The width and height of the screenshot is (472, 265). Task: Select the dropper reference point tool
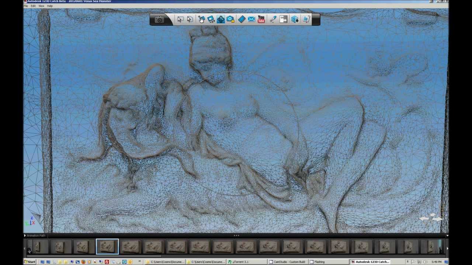point(273,20)
